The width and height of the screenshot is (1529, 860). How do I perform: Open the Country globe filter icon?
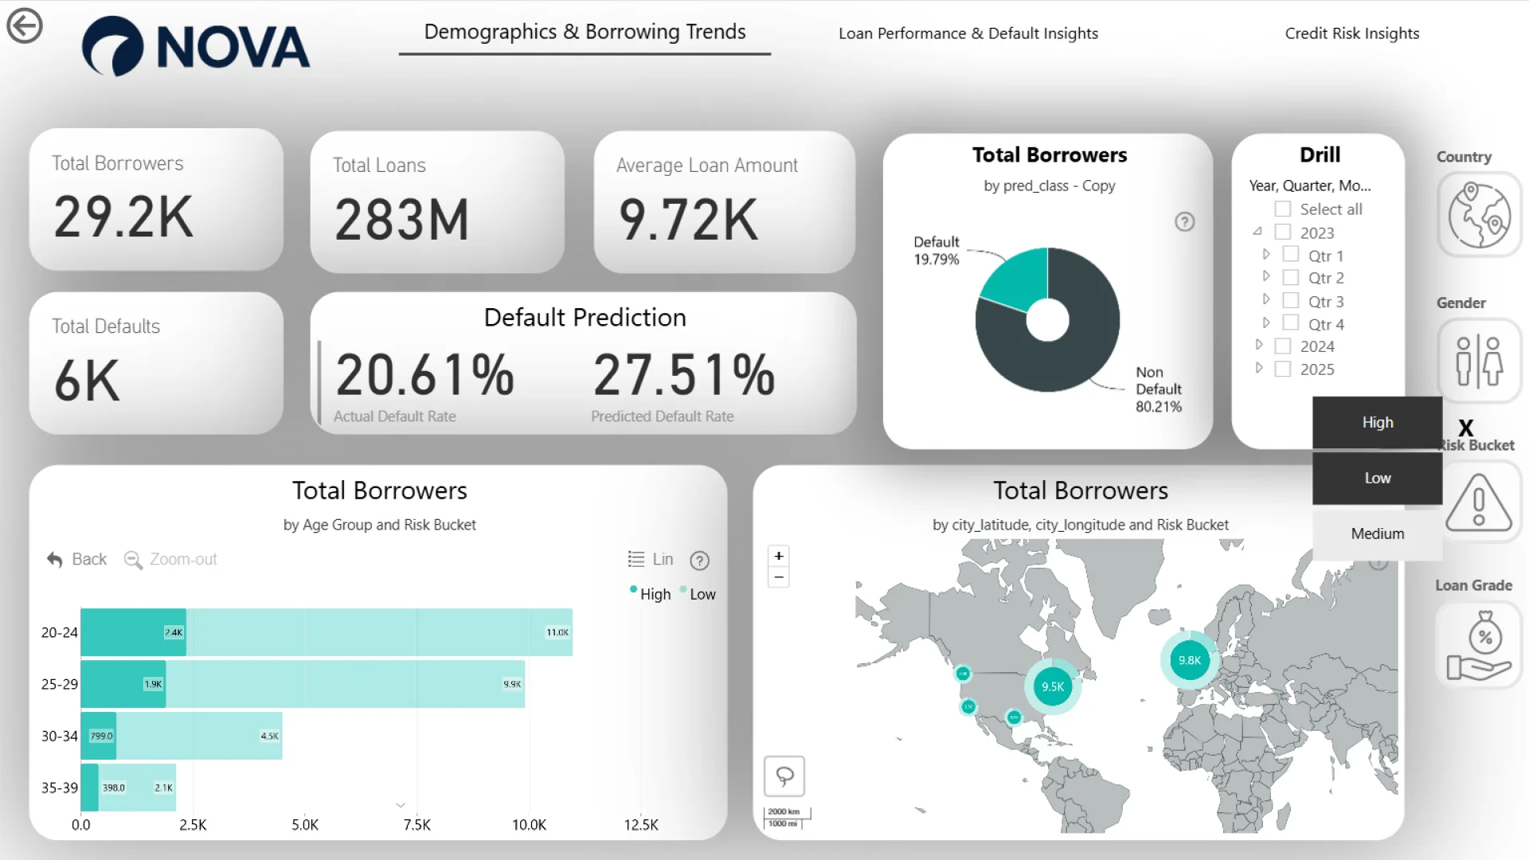(x=1479, y=215)
